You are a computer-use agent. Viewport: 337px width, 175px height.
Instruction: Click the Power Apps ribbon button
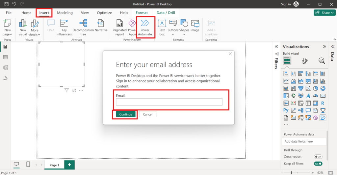[x=132, y=28]
